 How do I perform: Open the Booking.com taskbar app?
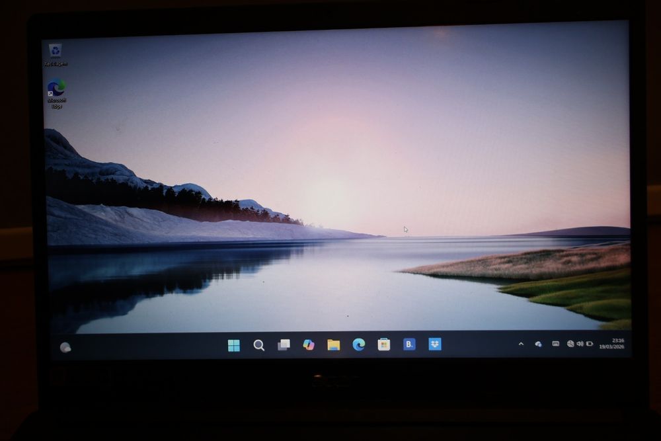pyautogui.click(x=409, y=344)
